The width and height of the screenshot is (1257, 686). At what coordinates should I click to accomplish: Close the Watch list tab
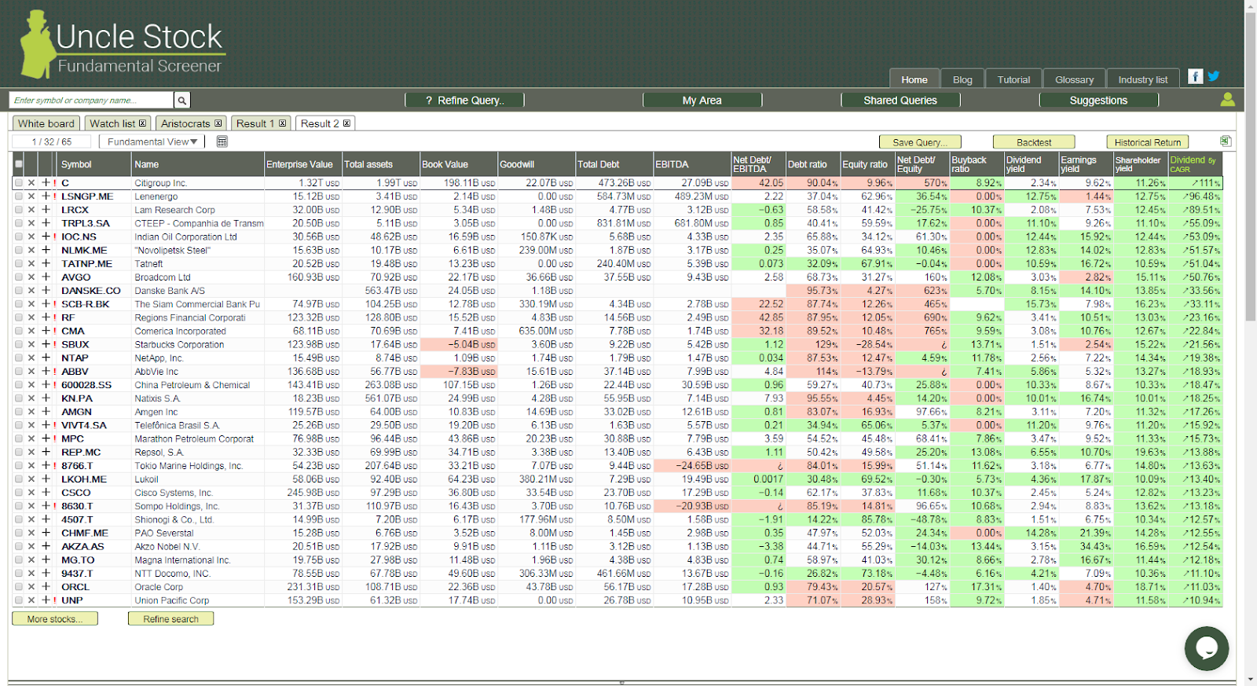(x=142, y=123)
